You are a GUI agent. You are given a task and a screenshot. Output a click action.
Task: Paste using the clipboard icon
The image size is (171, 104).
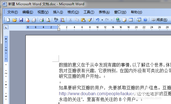83,20
